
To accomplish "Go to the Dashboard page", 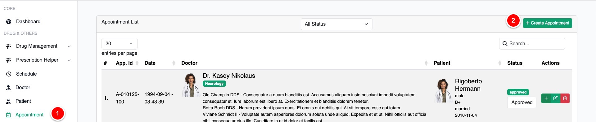I will pos(28,22).
